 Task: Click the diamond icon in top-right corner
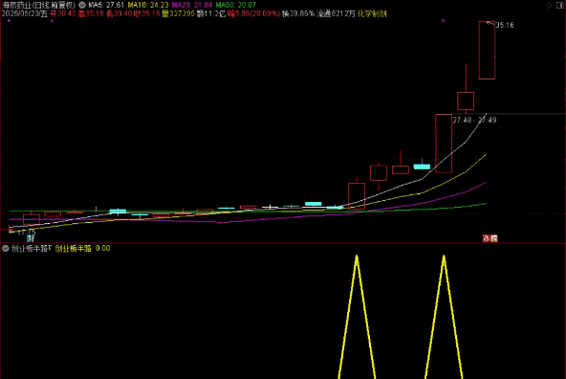tap(549, 5)
